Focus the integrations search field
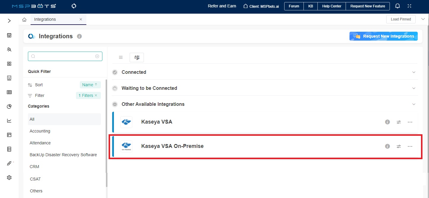 65,56
